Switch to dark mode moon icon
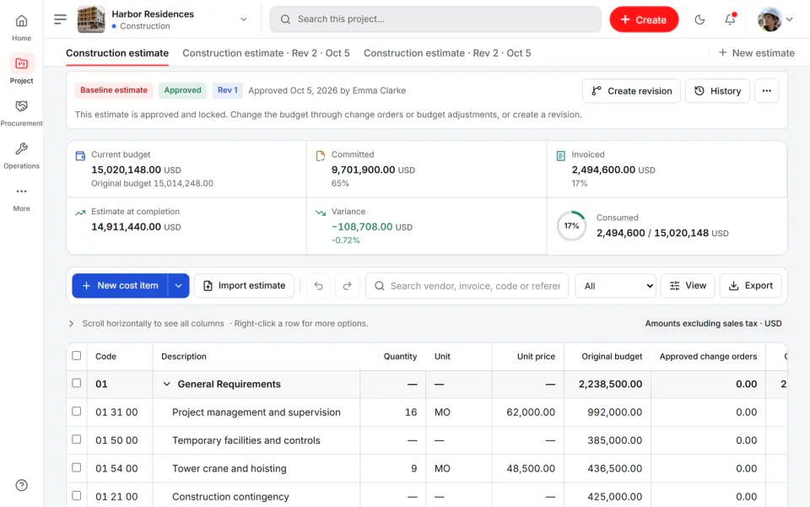 pyautogui.click(x=699, y=19)
